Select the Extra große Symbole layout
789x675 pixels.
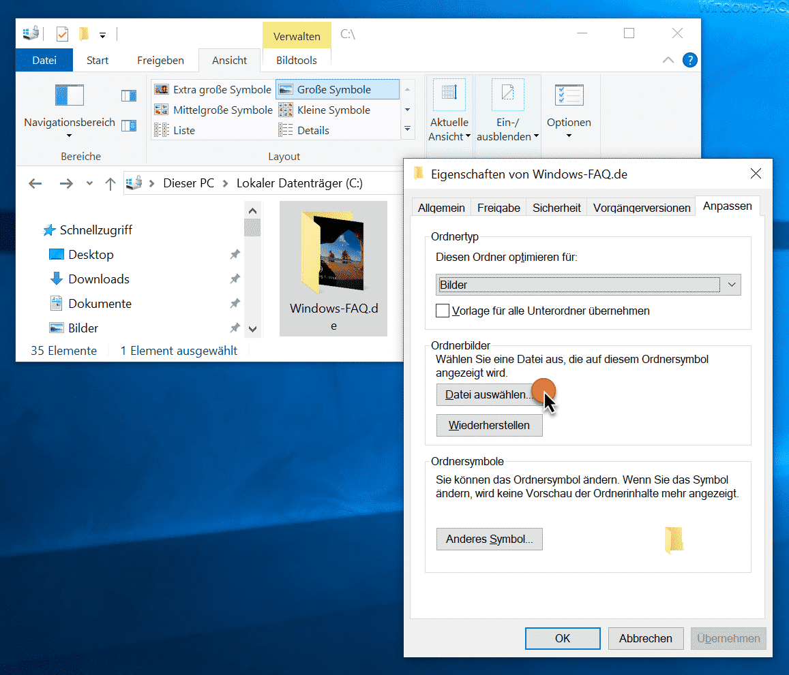point(213,89)
